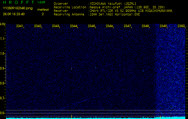Select the 2344 time marker

[74, 26]
